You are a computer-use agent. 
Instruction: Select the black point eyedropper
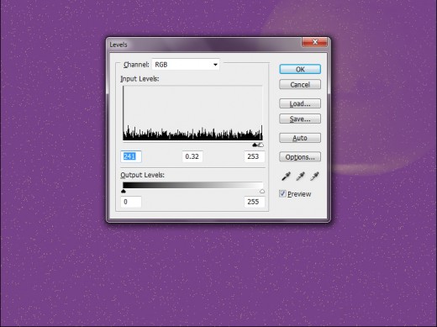(286, 177)
